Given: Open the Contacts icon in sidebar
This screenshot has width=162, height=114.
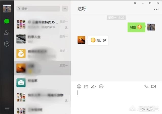Looking at the screenshot, I should point(7,33).
